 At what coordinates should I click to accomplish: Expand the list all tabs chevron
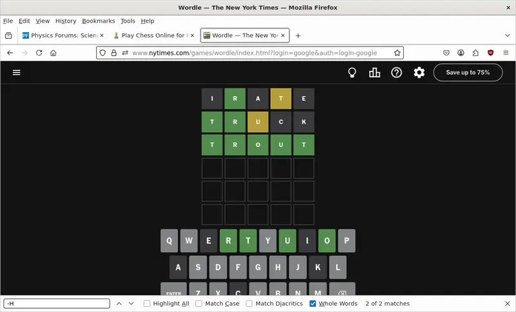pyautogui.click(x=508, y=35)
